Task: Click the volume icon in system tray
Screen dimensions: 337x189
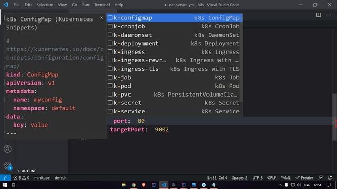Action: coord(299,185)
